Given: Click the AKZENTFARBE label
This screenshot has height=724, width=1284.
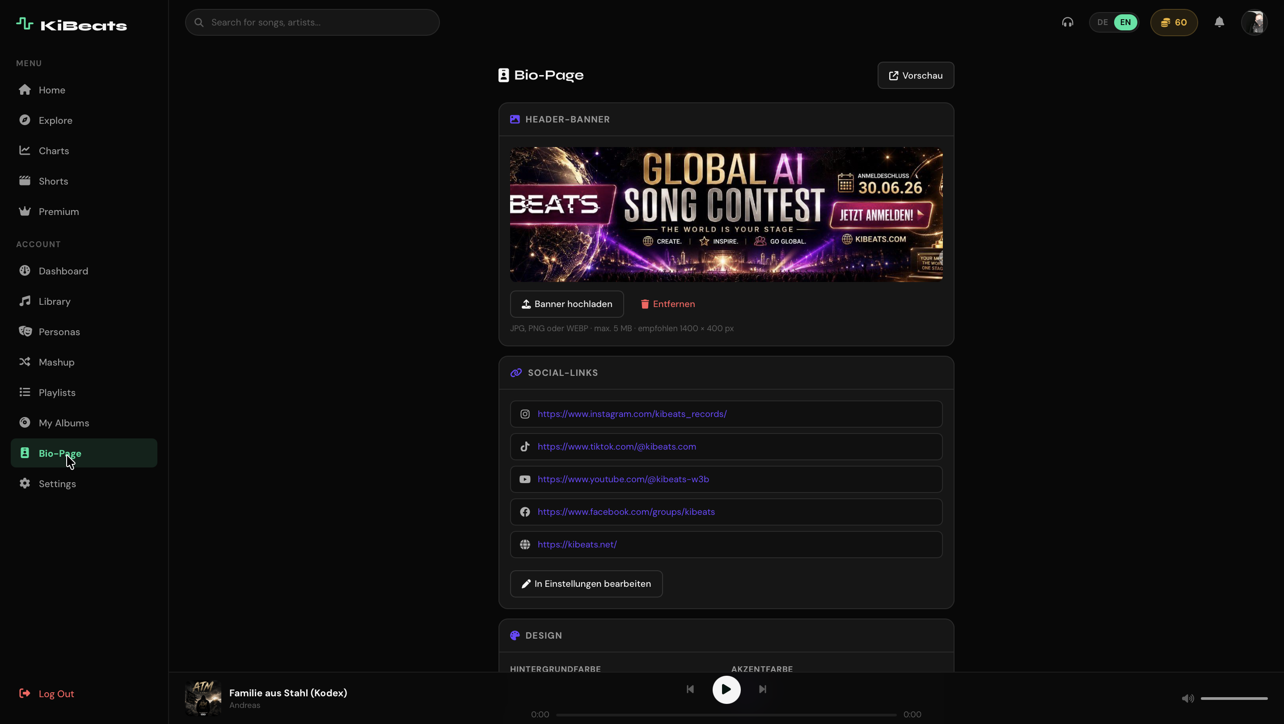Looking at the screenshot, I should pyautogui.click(x=762, y=669).
